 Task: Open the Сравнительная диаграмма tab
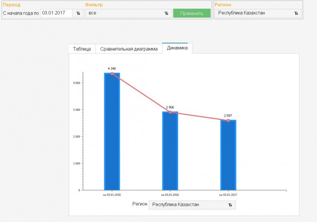(x=129, y=49)
